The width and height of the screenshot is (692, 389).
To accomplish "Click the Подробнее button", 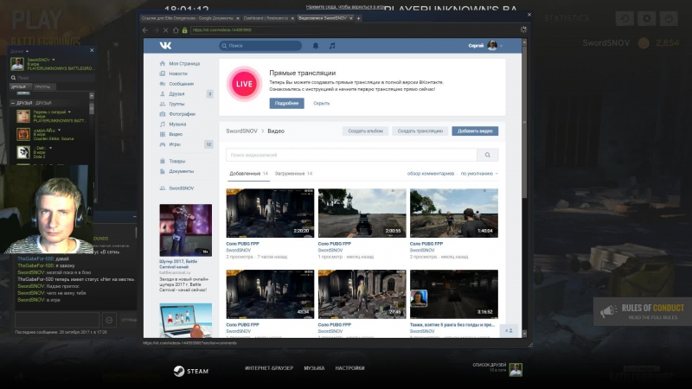I will 287,103.
